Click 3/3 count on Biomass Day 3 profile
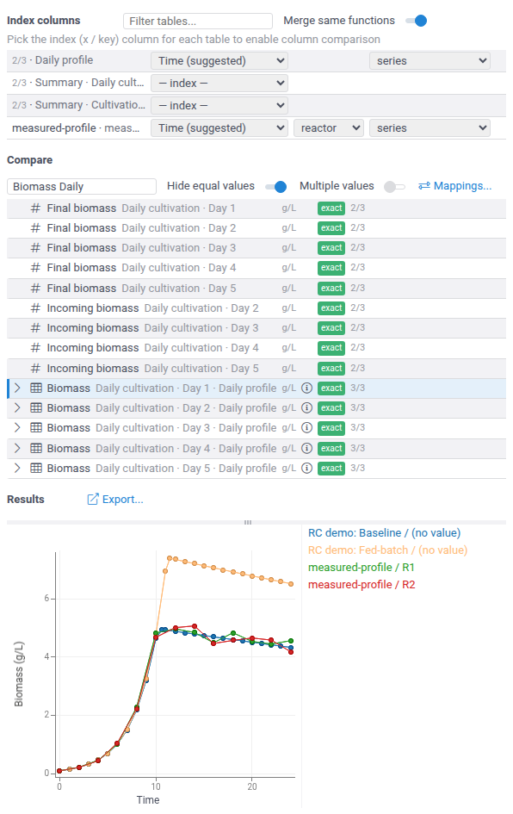Viewport: 513px width, 814px height. pyautogui.click(x=357, y=427)
